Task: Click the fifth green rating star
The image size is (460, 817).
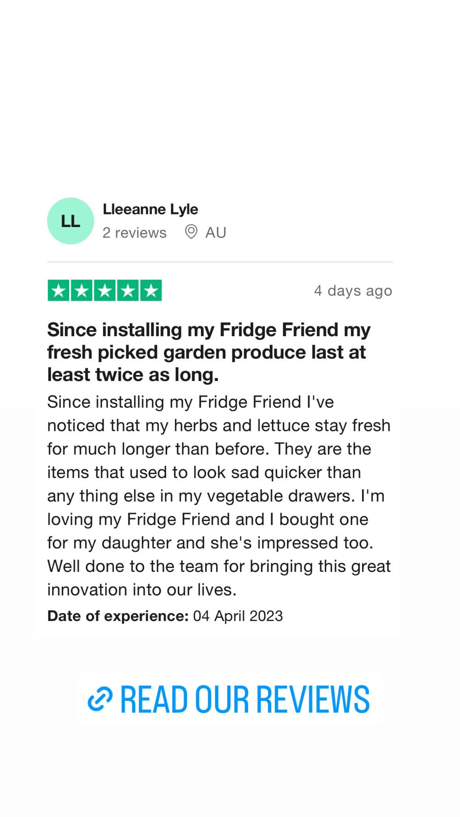Action: pos(151,291)
